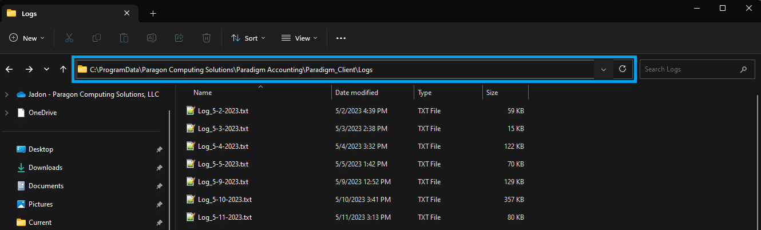Click the Paste clipboard icon
761x230 pixels.
point(124,38)
